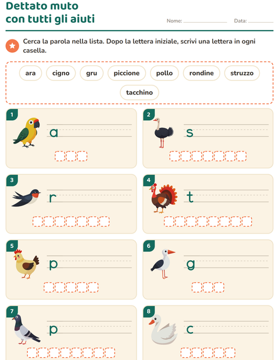This screenshot has height=360, width=279.
Task: Select the swallow bird image in exercise 3
Action: click(x=26, y=197)
